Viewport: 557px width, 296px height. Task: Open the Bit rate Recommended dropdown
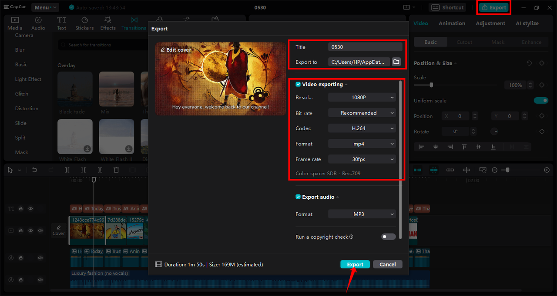point(362,113)
